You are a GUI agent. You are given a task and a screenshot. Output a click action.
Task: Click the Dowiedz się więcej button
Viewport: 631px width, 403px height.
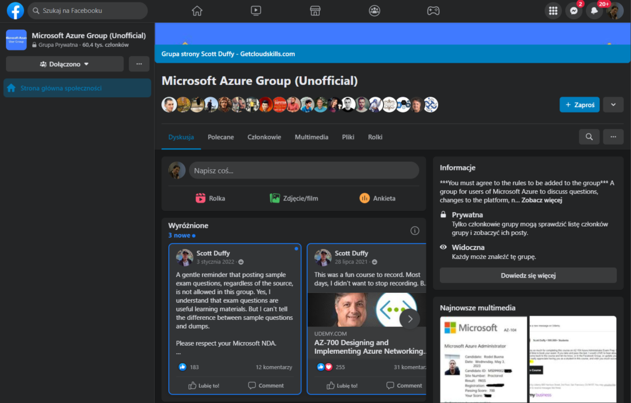[528, 275]
